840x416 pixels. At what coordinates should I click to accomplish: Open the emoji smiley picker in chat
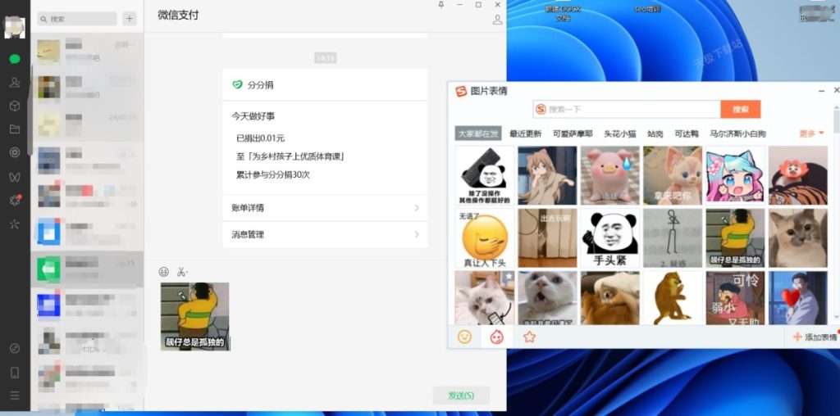164,272
